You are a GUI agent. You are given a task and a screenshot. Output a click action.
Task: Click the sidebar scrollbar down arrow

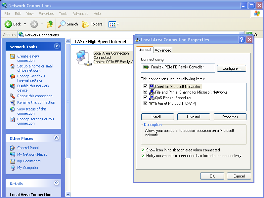[68, 194]
